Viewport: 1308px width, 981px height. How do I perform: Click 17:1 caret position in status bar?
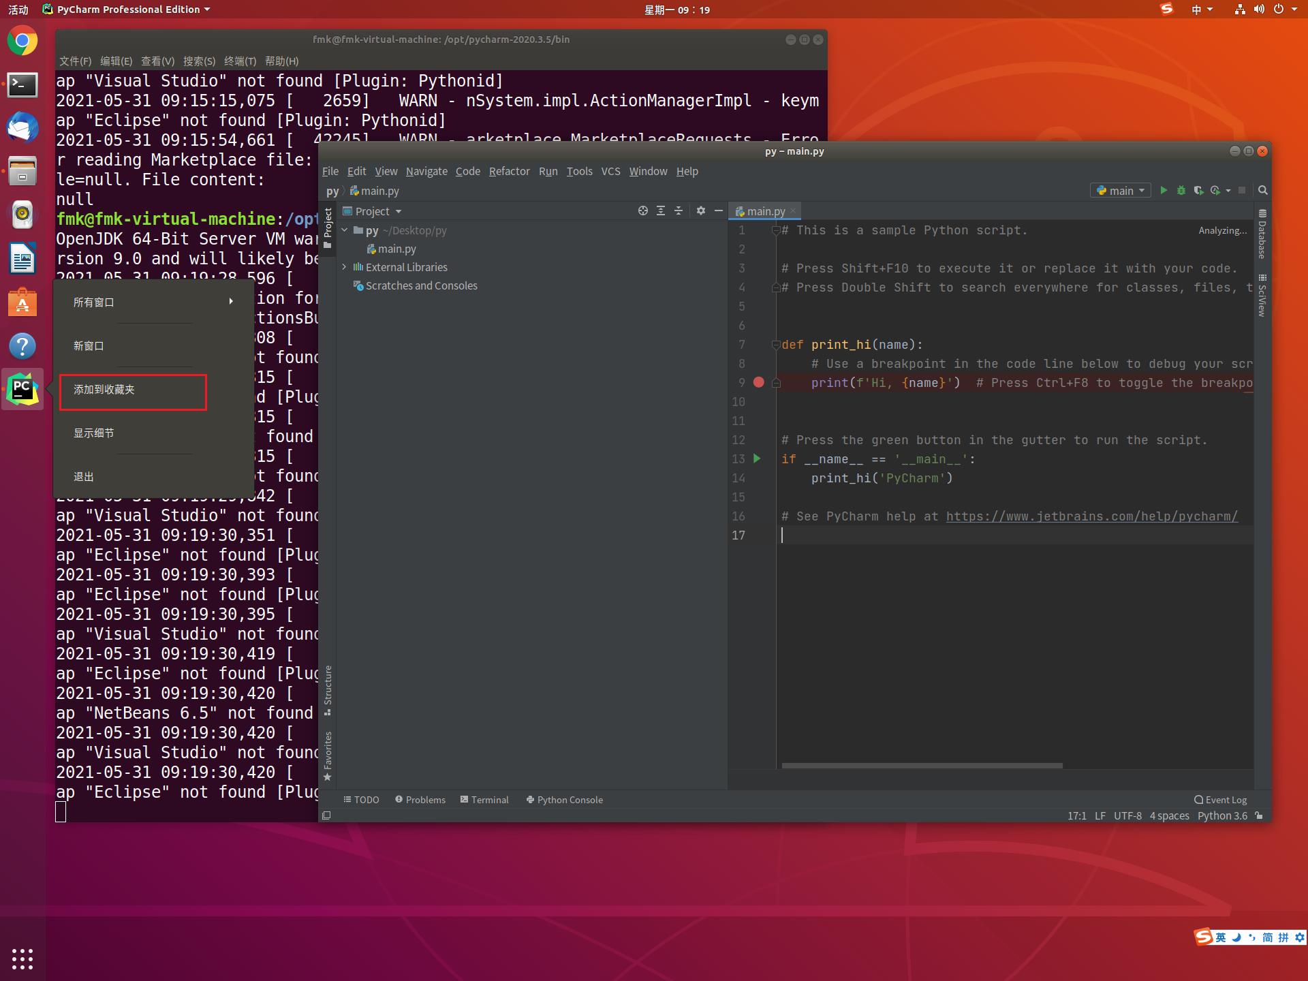tap(1076, 815)
